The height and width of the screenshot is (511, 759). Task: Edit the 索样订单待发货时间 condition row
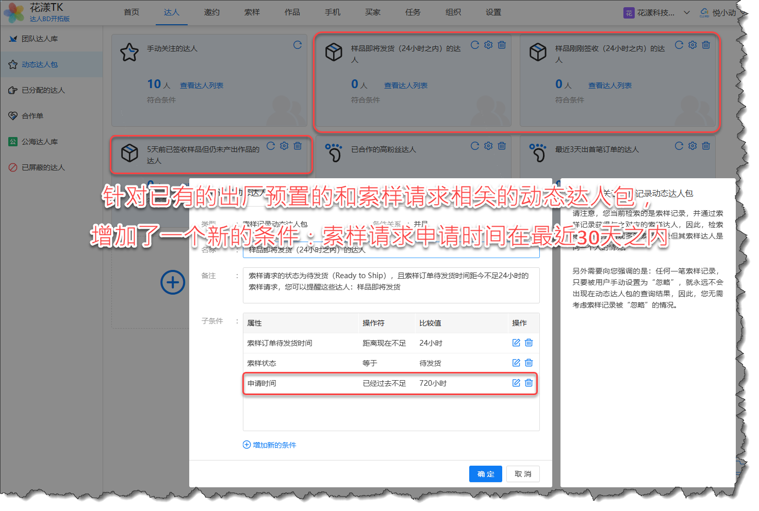pyautogui.click(x=516, y=343)
